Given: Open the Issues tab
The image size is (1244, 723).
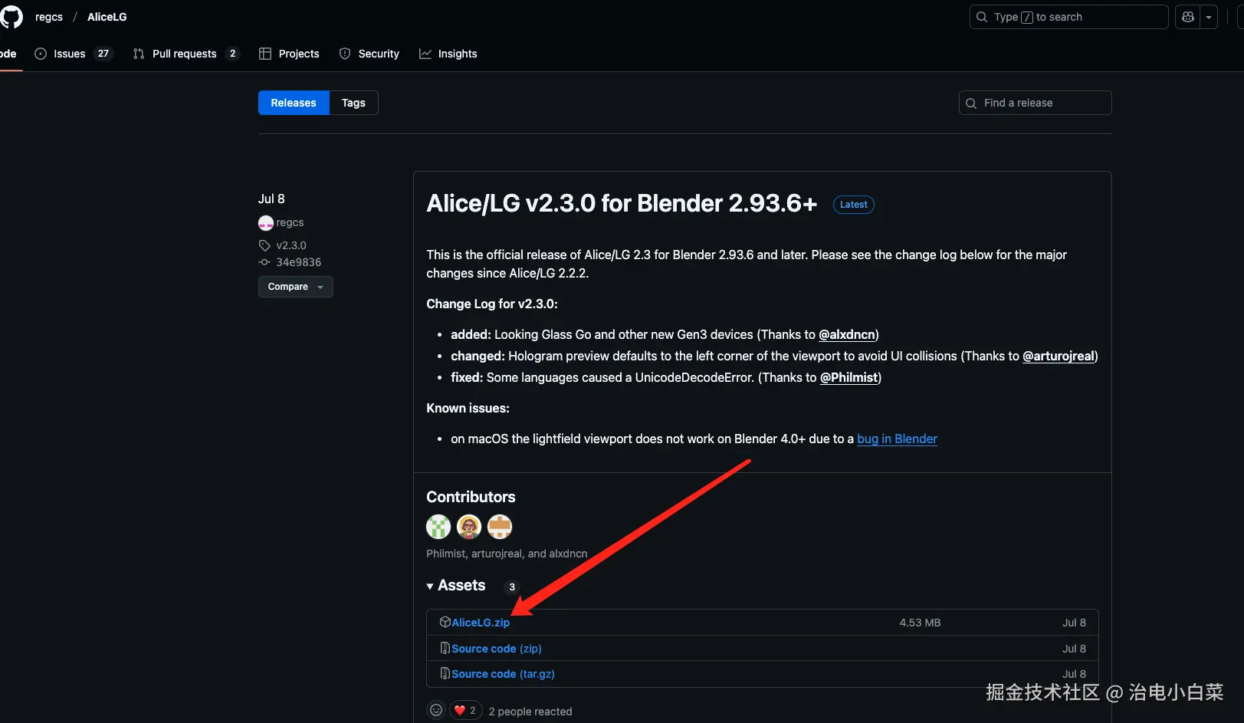Looking at the screenshot, I should tap(74, 54).
